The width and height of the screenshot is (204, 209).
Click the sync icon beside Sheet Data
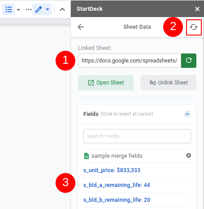194,27
